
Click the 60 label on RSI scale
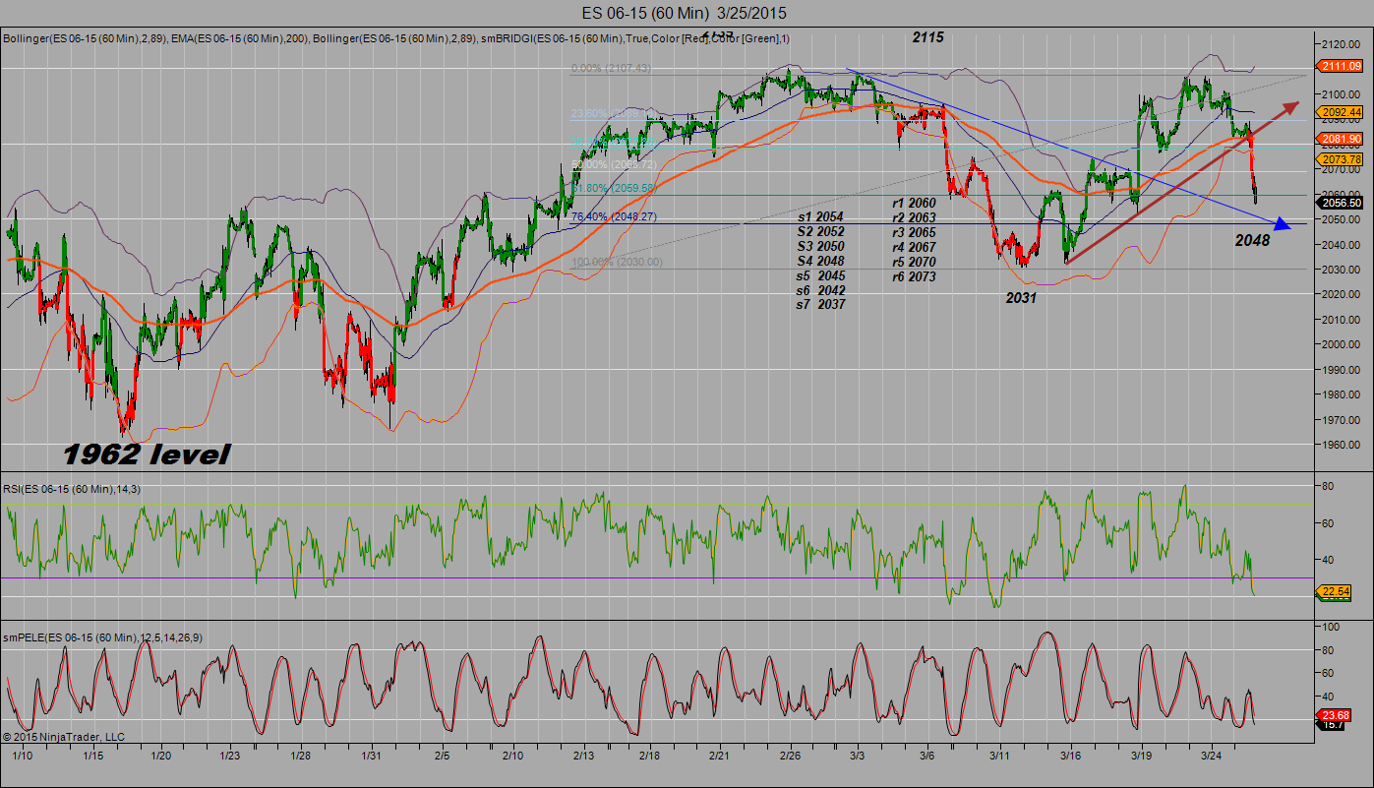pyautogui.click(x=1328, y=523)
